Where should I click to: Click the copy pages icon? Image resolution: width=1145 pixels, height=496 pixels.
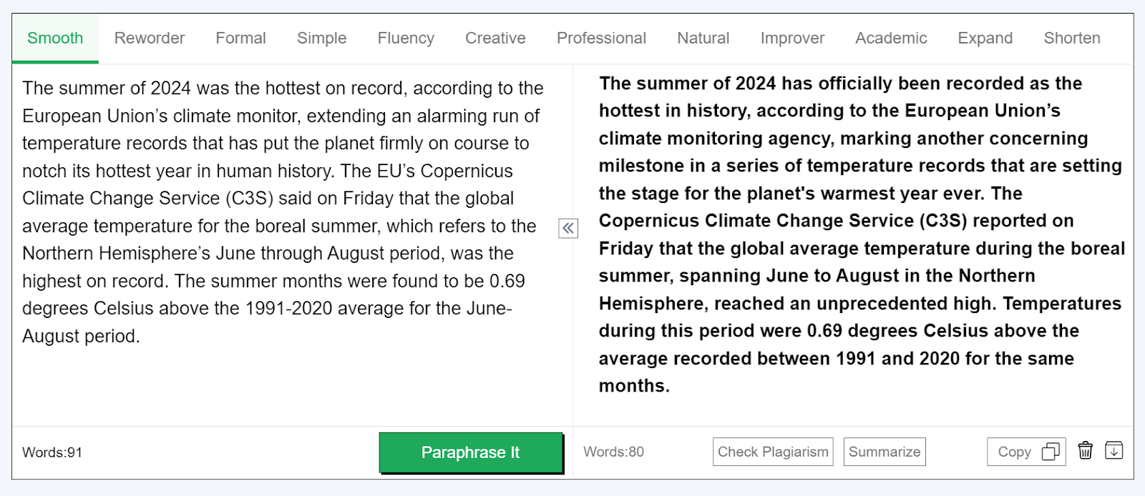(x=1051, y=452)
